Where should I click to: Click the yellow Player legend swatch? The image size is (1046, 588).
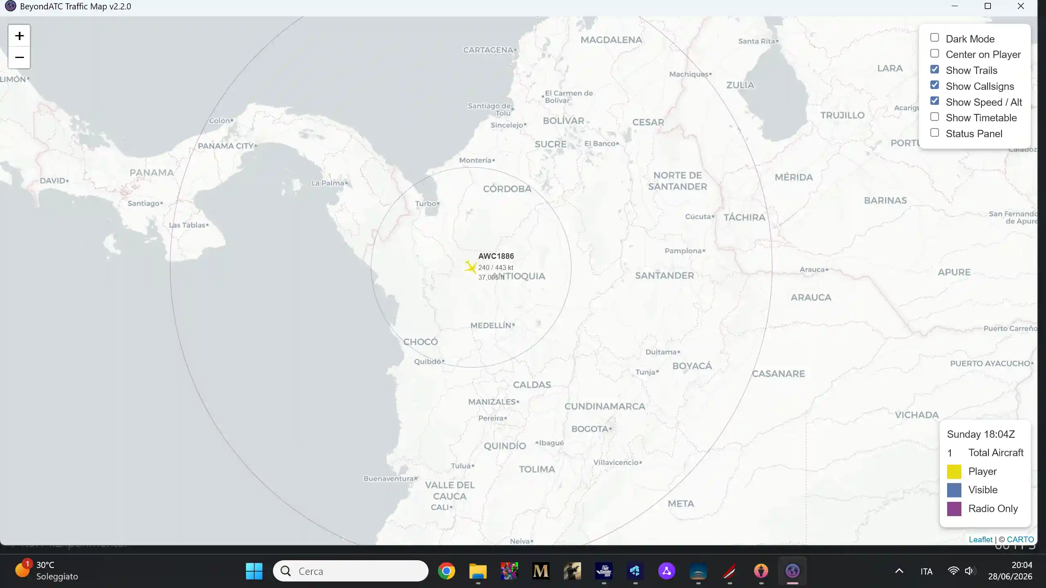tap(954, 472)
